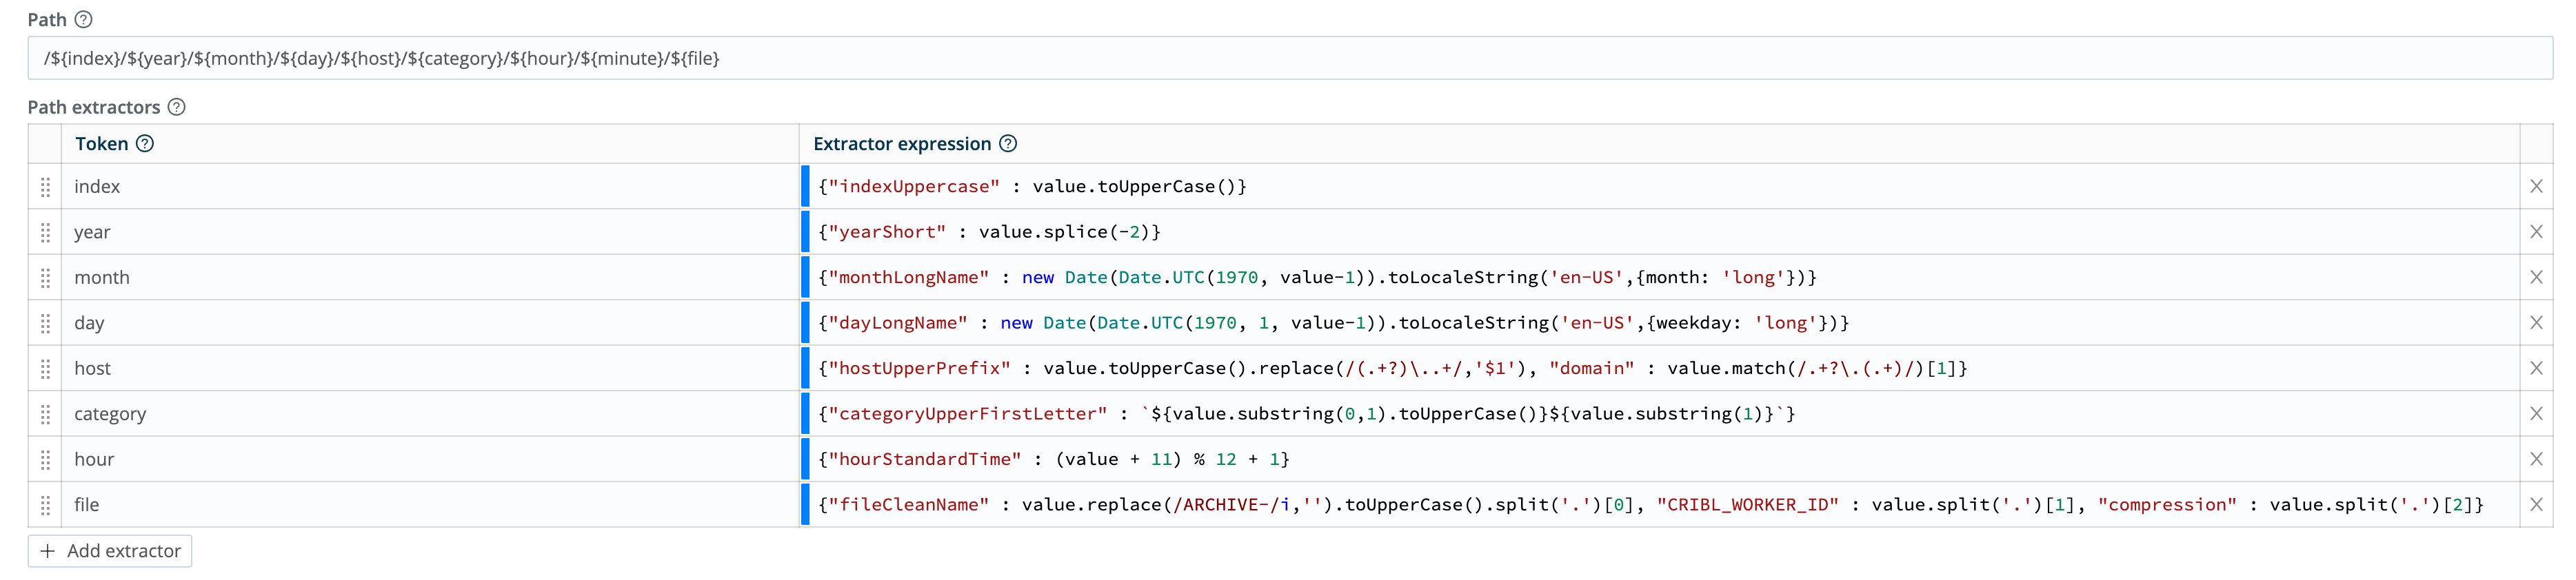Image resolution: width=2576 pixels, height=580 pixels.
Task: Edit the file token field
Action: click(430, 504)
